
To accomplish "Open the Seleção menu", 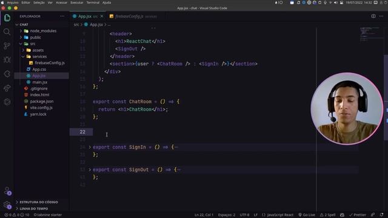I will point(39,2).
